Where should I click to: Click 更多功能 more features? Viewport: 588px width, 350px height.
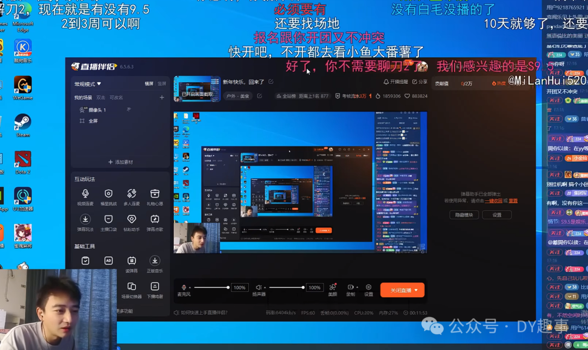coord(124,311)
